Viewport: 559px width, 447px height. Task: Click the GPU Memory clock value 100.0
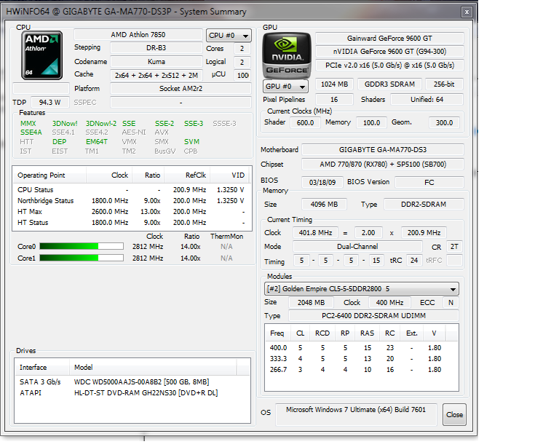coord(371,122)
